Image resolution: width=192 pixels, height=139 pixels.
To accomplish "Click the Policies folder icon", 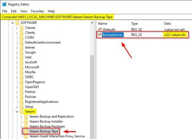I will pos(21,97).
